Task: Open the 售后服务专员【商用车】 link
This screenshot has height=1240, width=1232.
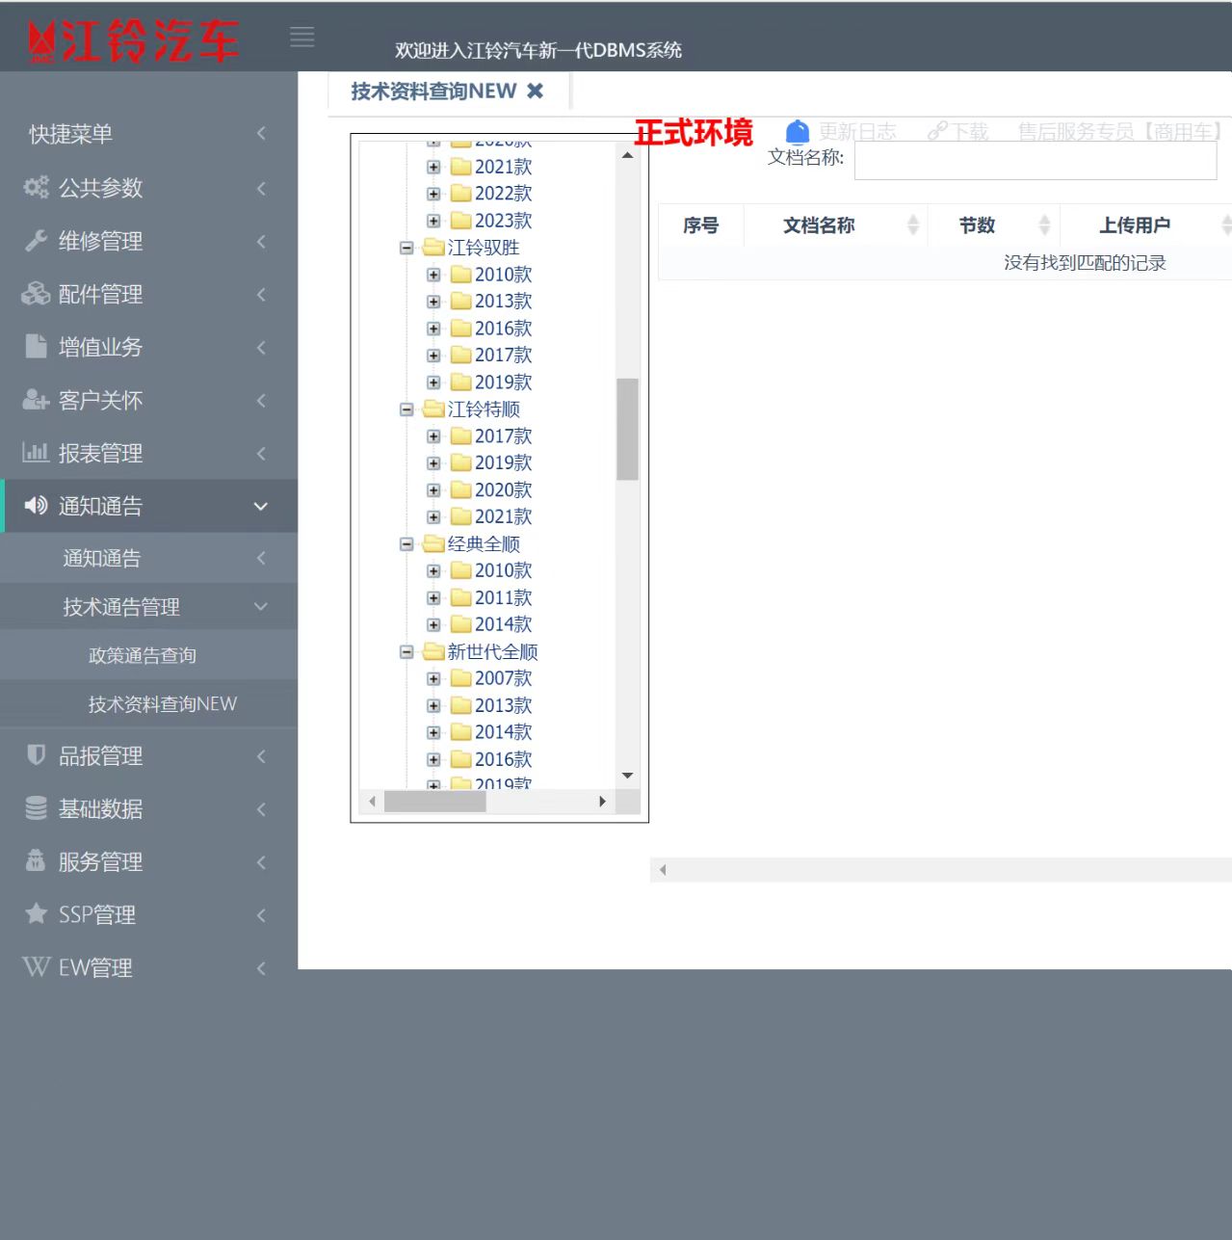Action: click(1120, 132)
